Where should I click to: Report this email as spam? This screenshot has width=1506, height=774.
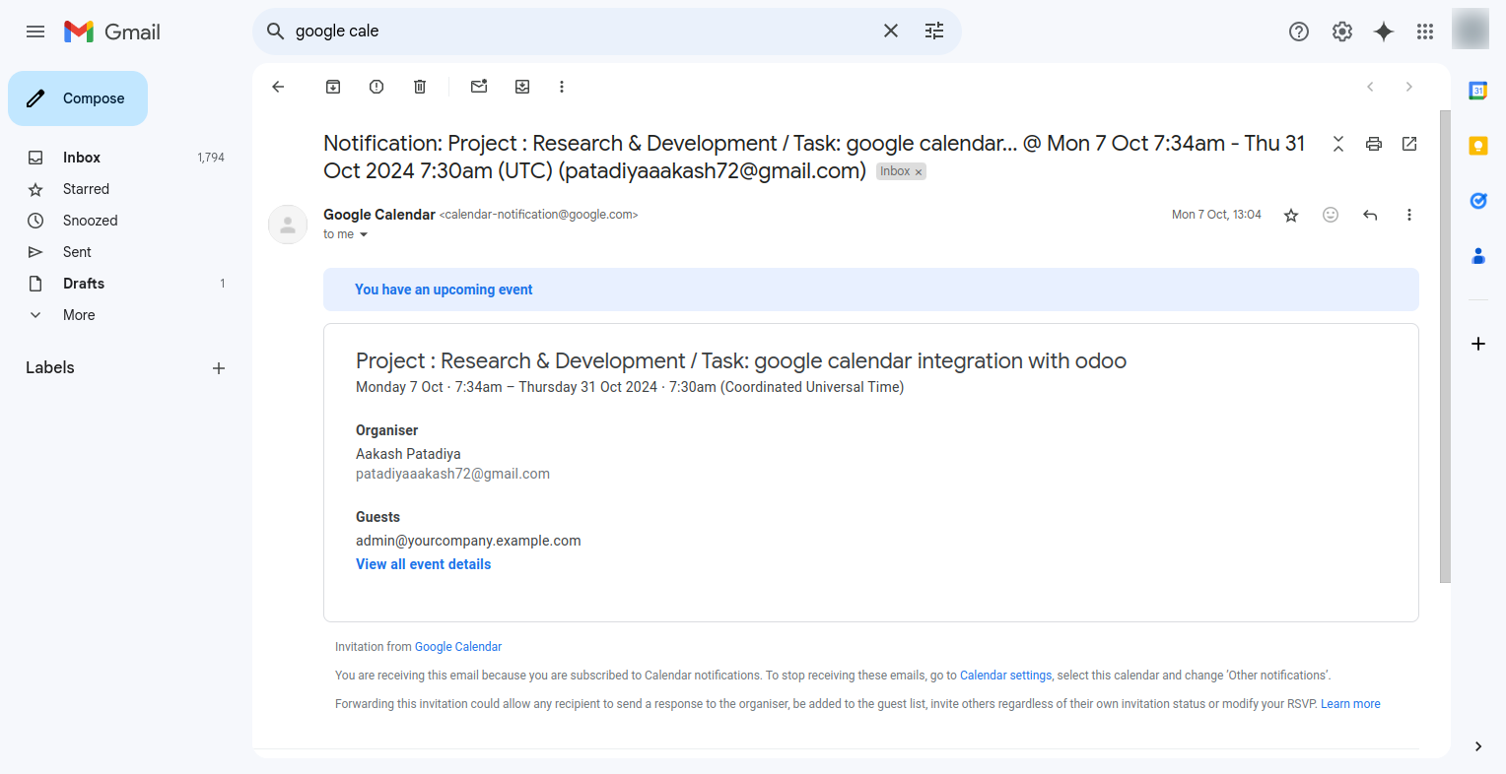point(376,87)
